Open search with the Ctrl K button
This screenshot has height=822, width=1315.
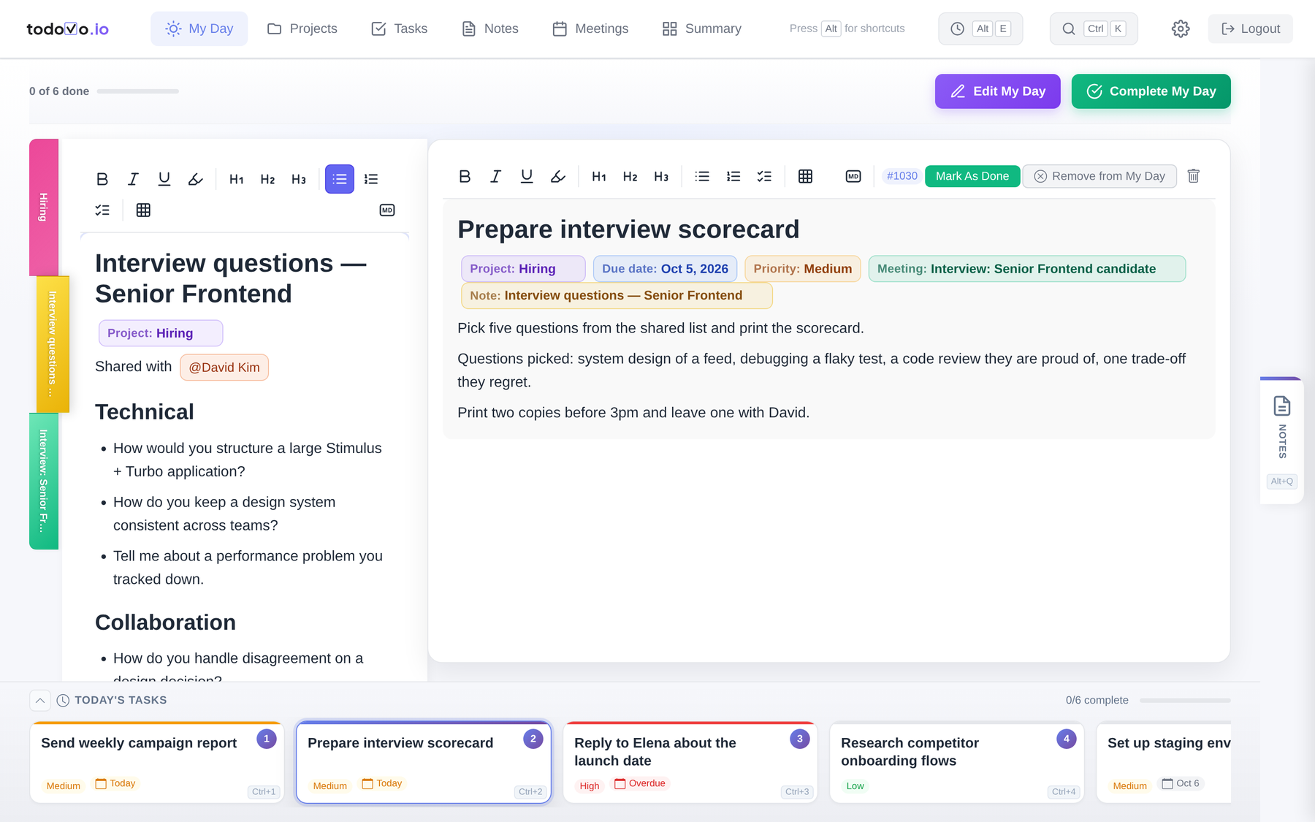[1094, 28]
